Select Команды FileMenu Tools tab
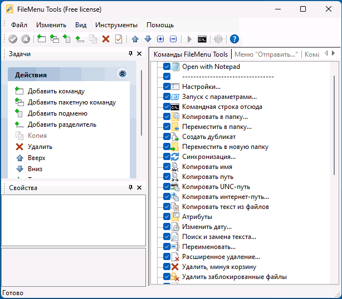 tap(190, 54)
